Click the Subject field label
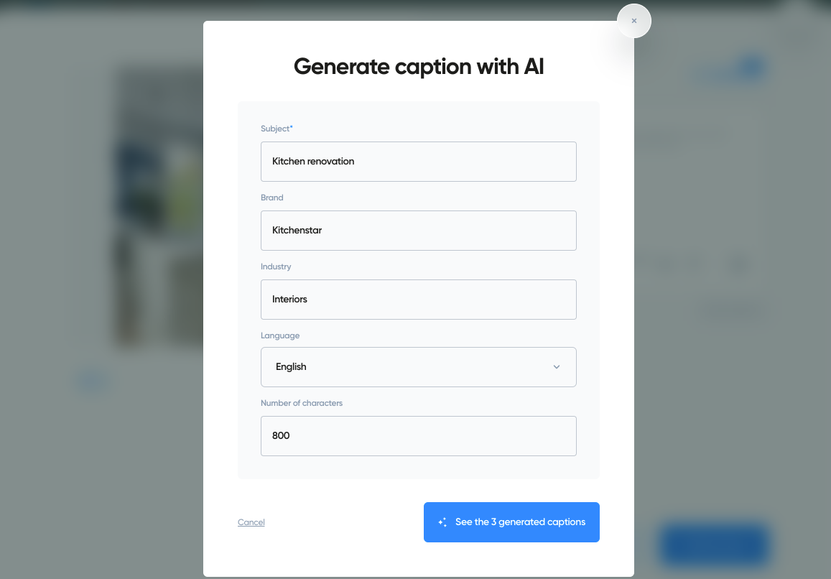 [x=275, y=129]
